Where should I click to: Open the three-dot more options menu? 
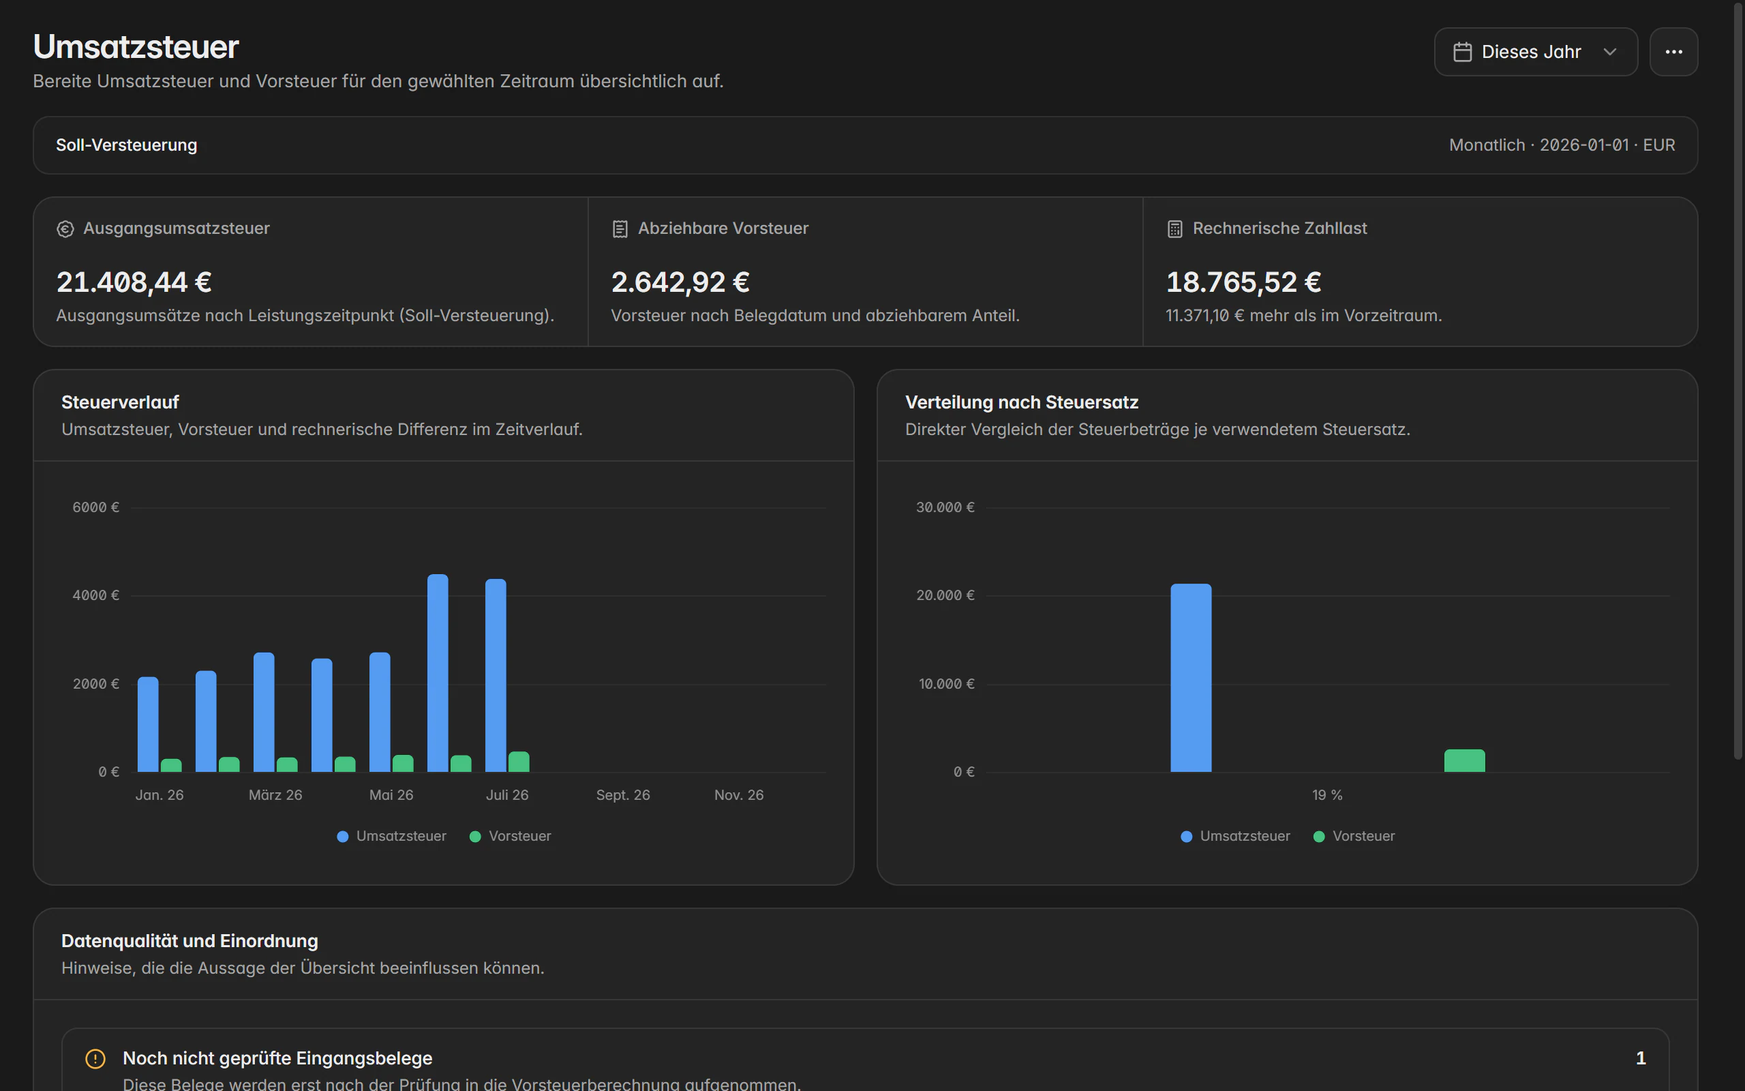1673,52
